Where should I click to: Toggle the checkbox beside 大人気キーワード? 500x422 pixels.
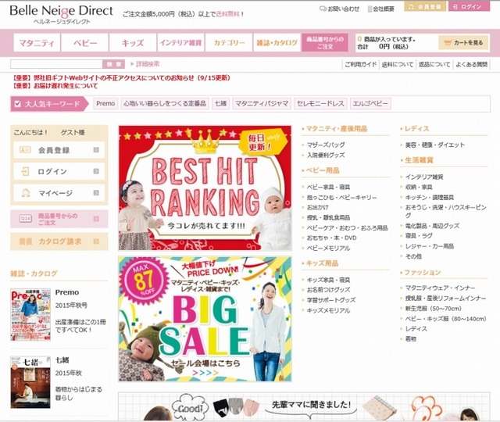(x=18, y=104)
